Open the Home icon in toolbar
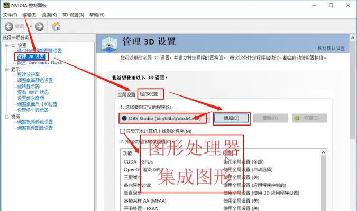Image resolution: width=357 pixels, height=211 pixels. tap(56, 26)
